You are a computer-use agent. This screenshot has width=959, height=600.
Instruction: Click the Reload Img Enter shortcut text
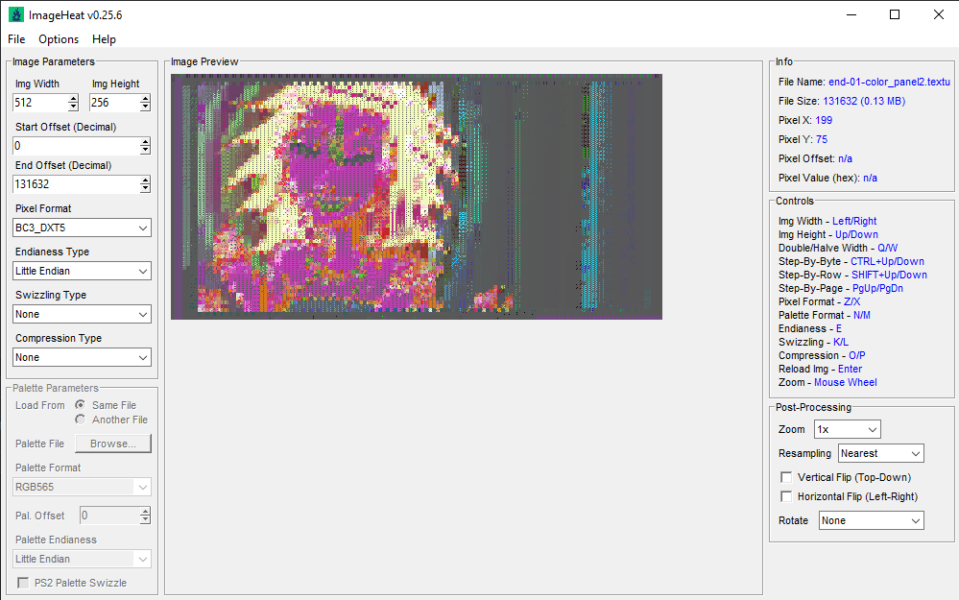click(851, 369)
